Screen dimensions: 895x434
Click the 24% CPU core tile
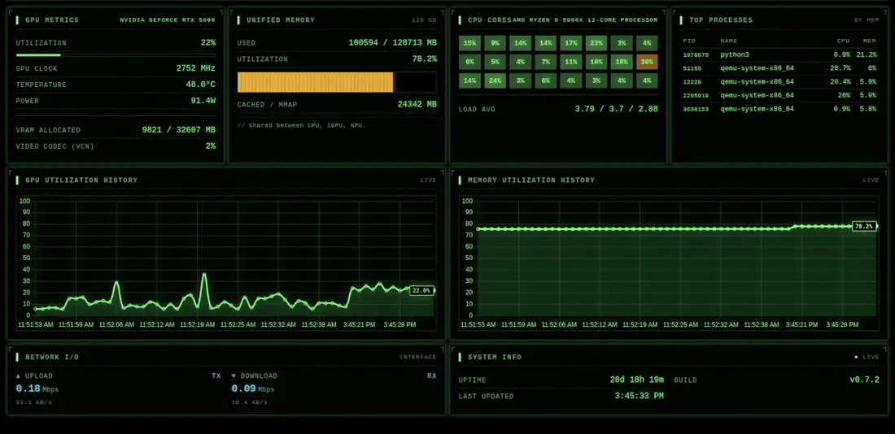(495, 80)
